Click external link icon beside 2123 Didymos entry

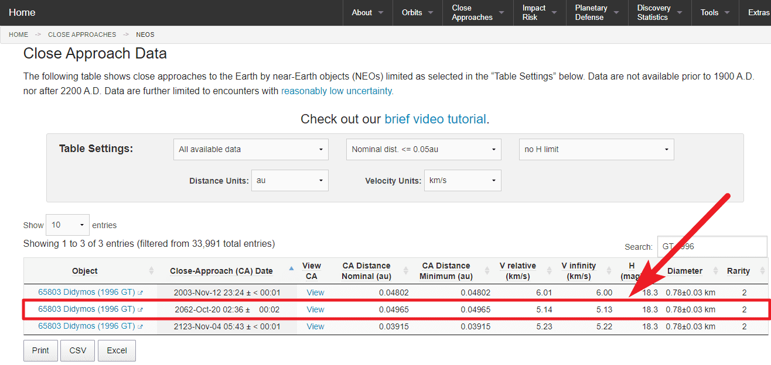[x=140, y=327]
